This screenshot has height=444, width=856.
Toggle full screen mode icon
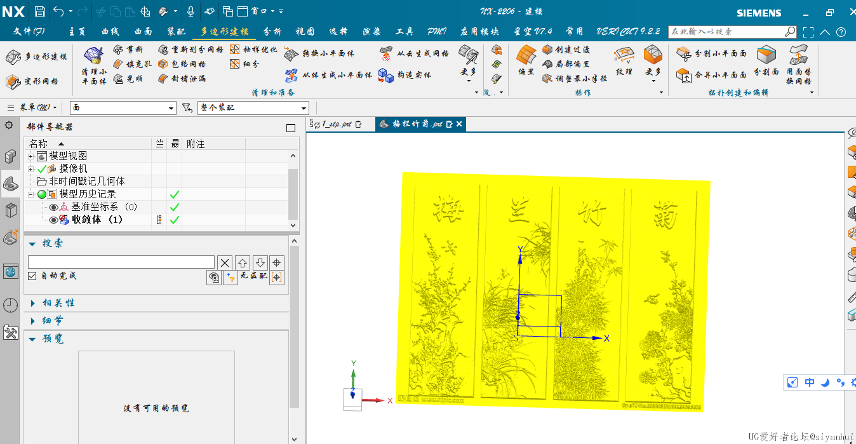coord(808,32)
